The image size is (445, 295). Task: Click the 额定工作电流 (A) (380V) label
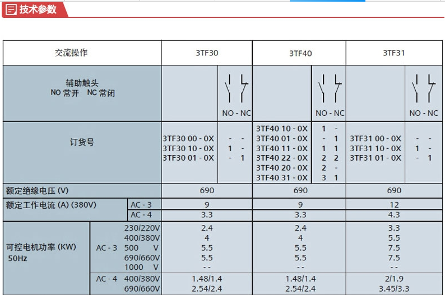click(x=50, y=205)
